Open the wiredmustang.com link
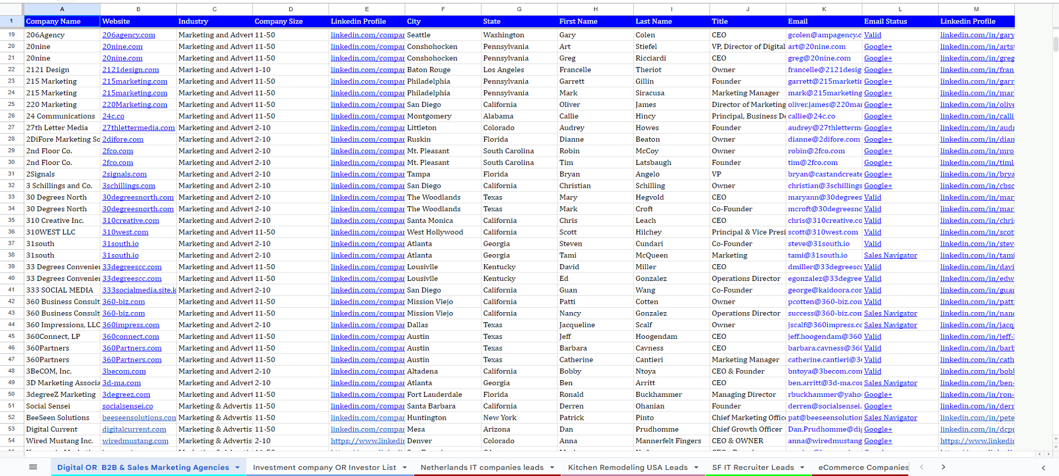Viewport: 1059px width, 476px height. point(135,441)
